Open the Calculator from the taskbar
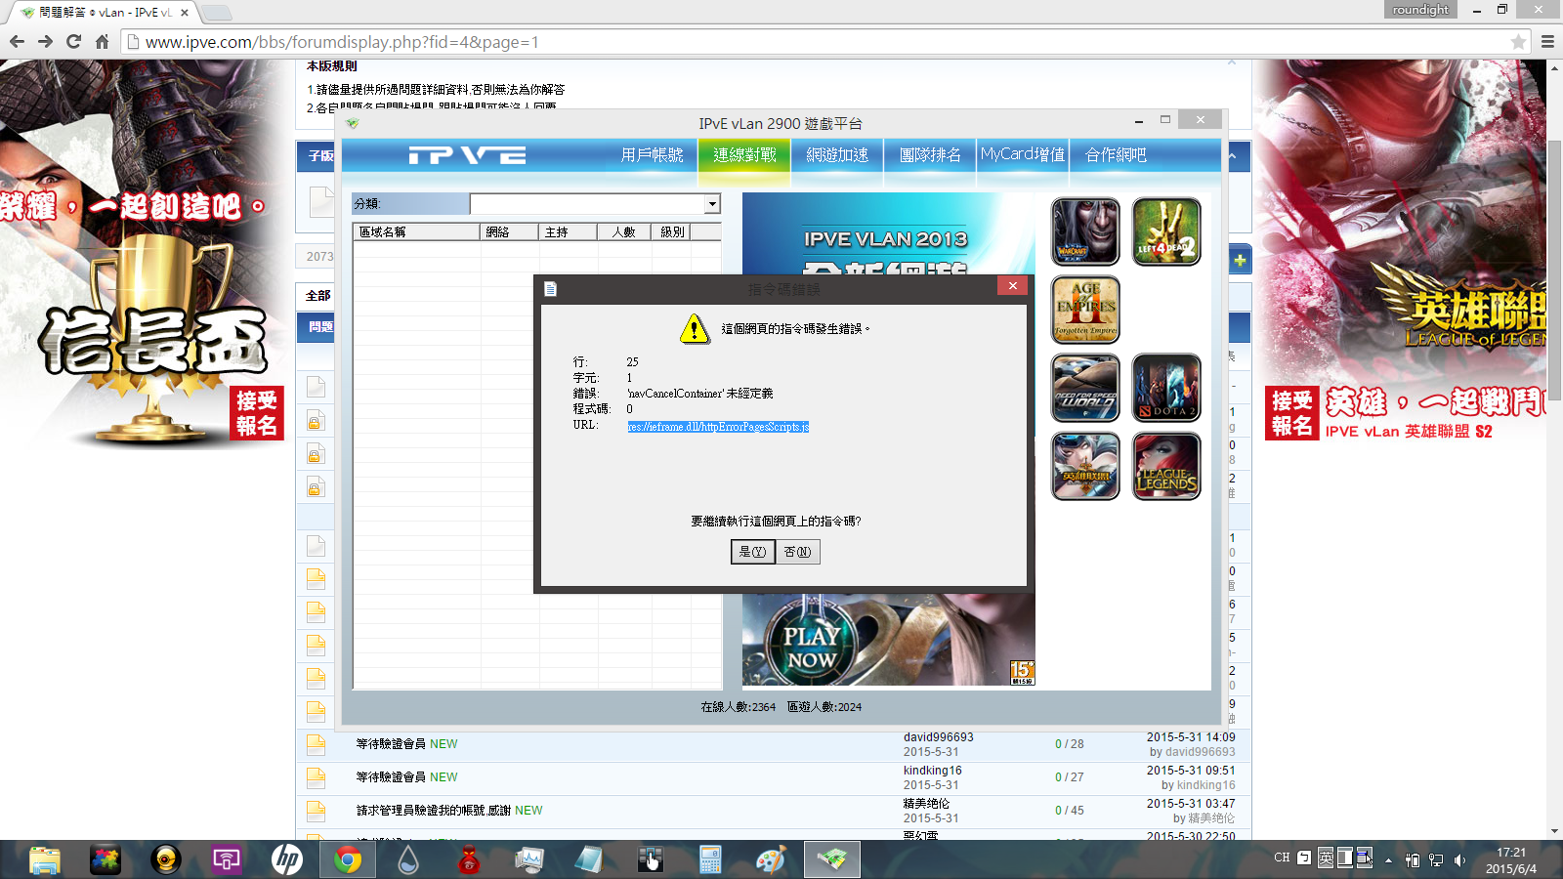Viewport: 1563px width, 879px height. point(710,859)
